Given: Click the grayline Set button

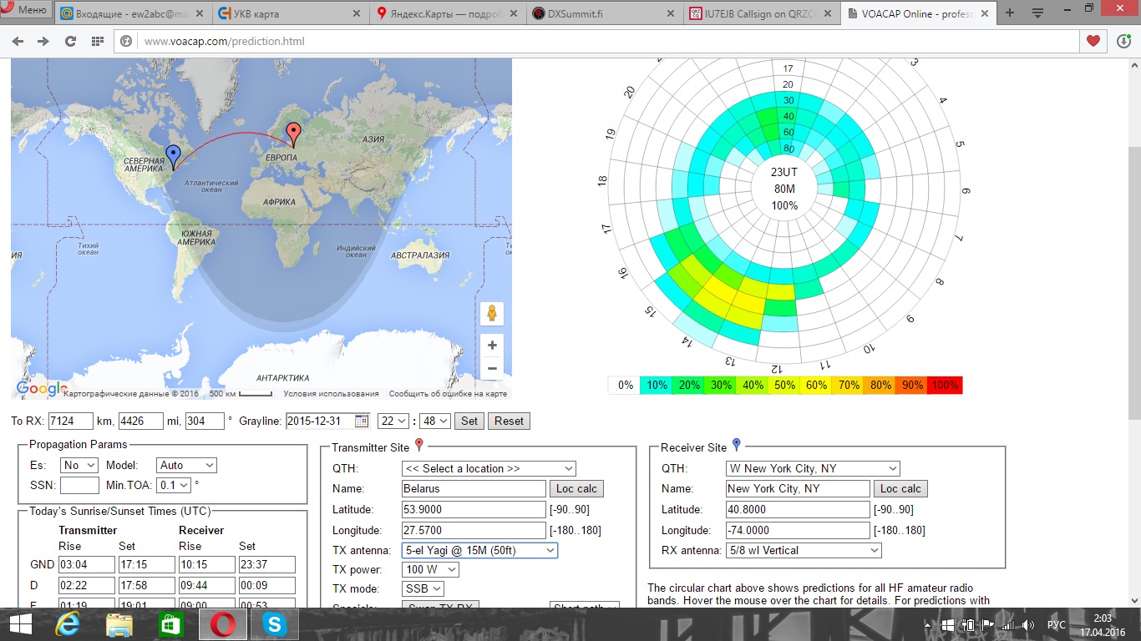Looking at the screenshot, I should [469, 421].
